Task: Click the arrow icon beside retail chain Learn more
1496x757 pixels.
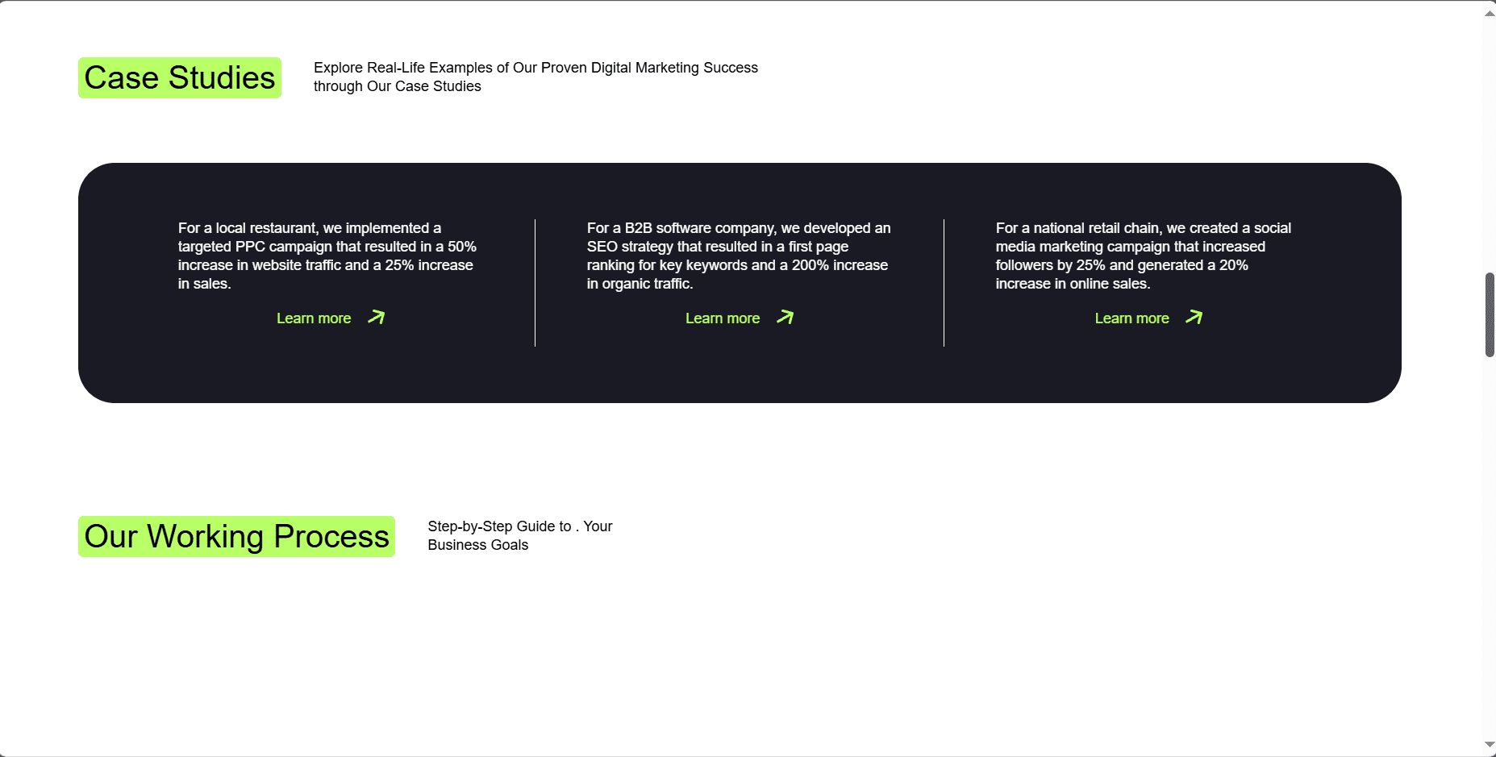Action: (1194, 318)
